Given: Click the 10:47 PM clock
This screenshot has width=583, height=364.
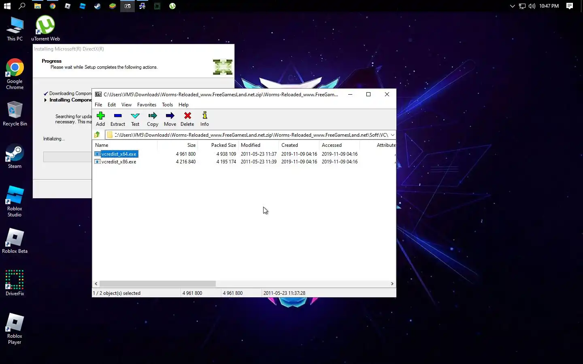Looking at the screenshot, I should (549, 6).
